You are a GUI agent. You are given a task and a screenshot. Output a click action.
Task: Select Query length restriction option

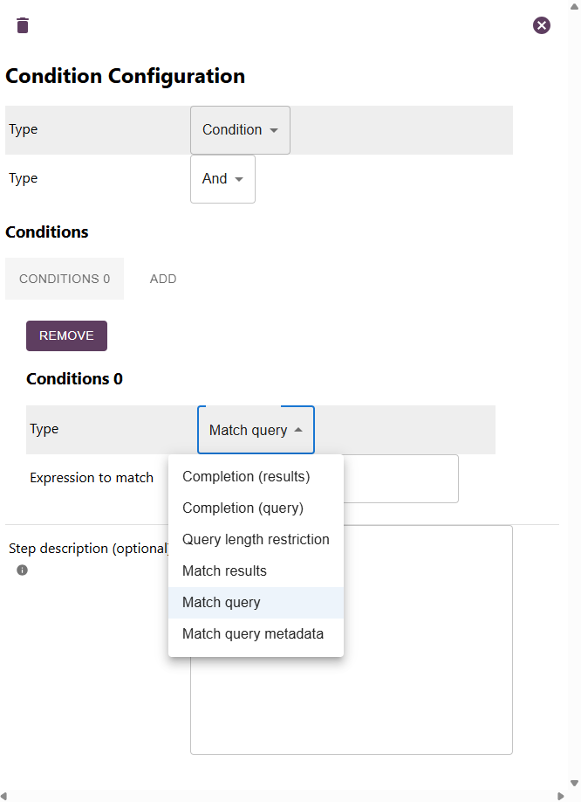[x=256, y=540]
